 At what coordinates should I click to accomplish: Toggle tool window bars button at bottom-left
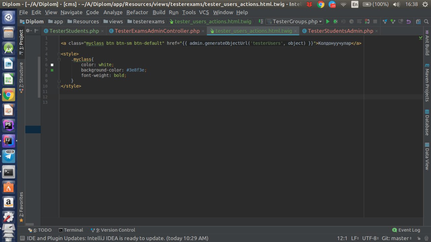pyautogui.click(x=22, y=238)
